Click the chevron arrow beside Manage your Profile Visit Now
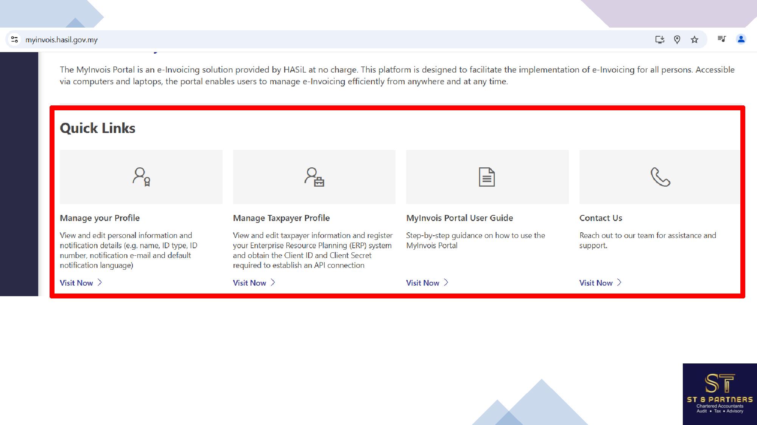 [100, 282]
